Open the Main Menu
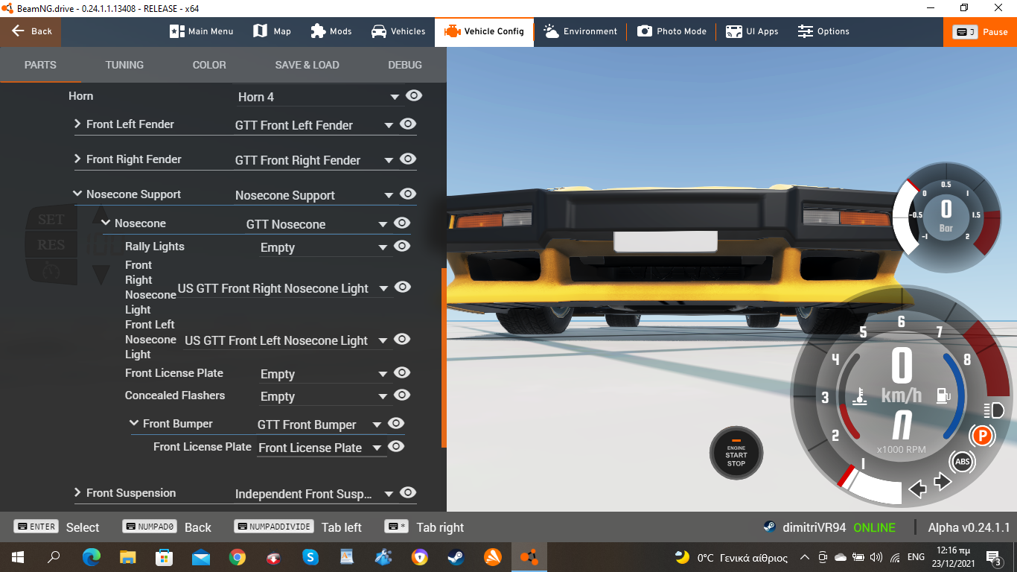The height and width of the screenshot is (572, 1017). pos(202,31)
